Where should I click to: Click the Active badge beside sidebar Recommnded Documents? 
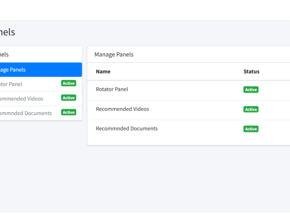[68, 112]
